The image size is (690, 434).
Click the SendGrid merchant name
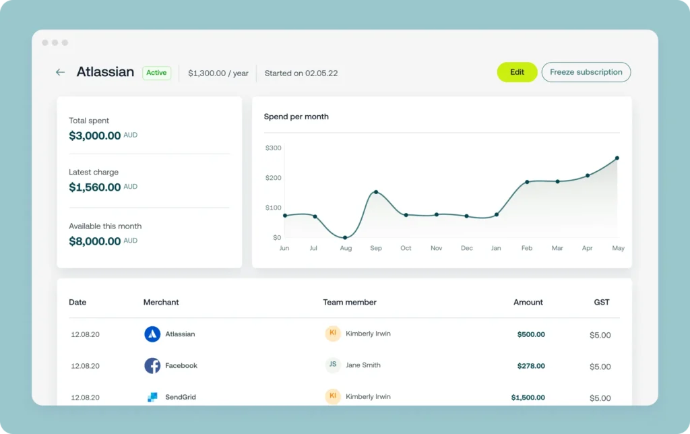(181, 397)
